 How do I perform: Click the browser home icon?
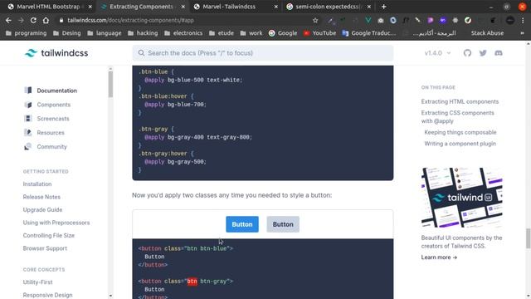point(46,20)
